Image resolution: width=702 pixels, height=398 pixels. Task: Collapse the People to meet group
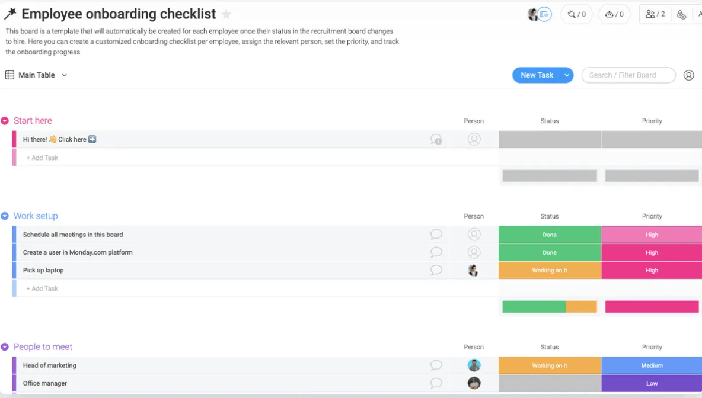point(5,347)
